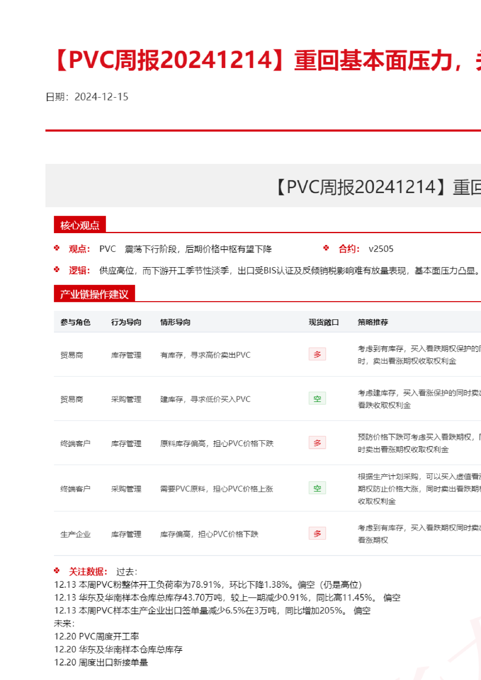
Task: Click the red bullet icon before 关注数据
Action: 57,571
